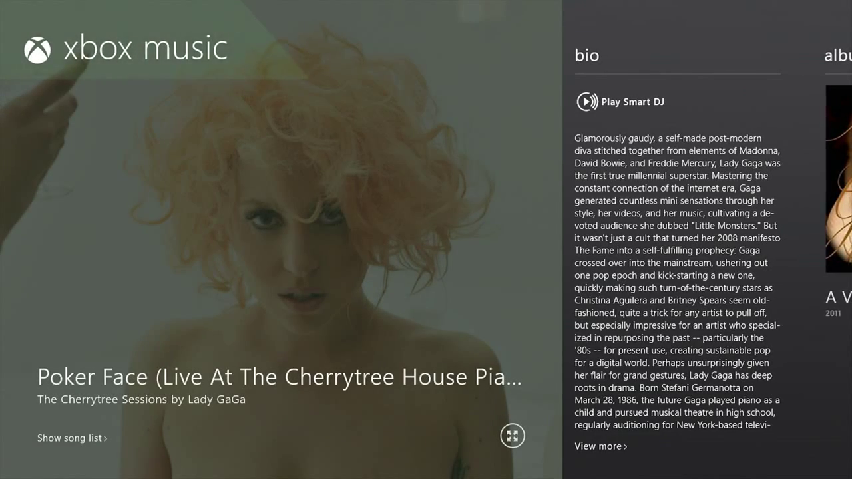Click the chevron beside View more

[x=625, y=446]
